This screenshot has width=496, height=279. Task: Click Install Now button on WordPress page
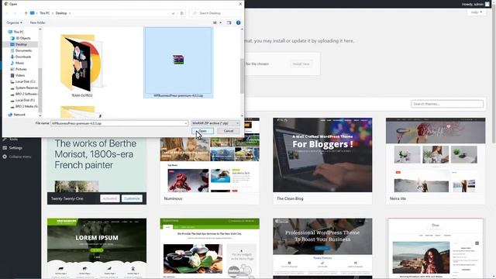301,64
